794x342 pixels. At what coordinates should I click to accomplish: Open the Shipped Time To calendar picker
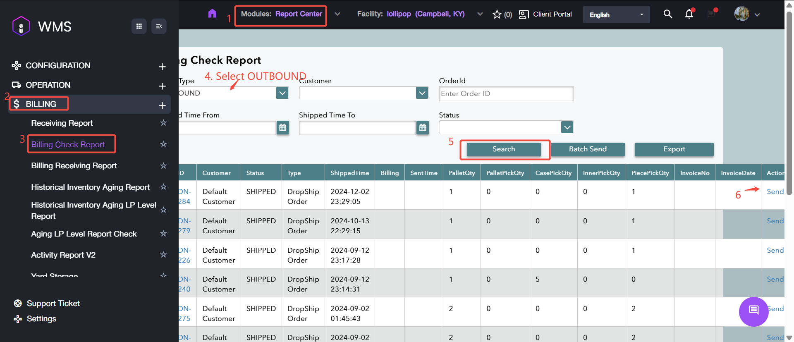[x=422, y=128]
